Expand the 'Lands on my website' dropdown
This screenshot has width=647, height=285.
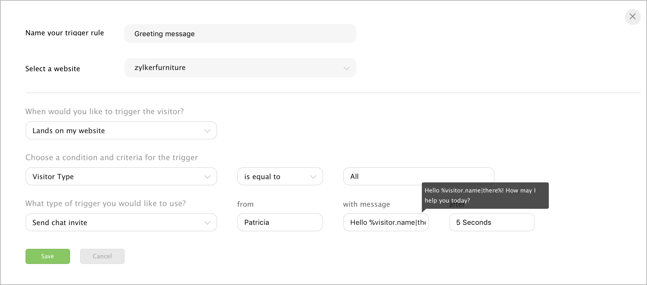121,130
